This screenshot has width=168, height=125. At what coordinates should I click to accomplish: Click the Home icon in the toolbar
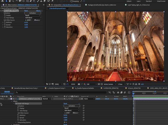click(x=2, y=1)
